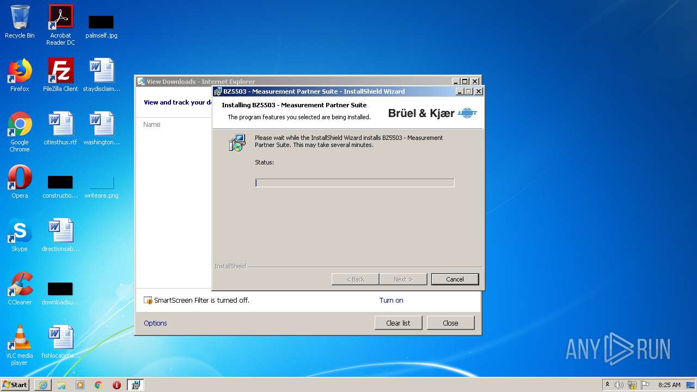This screenshot has height=392, width=697.
Task: Select citiesthus.rtf document icon
Action: tap(60, 128)
